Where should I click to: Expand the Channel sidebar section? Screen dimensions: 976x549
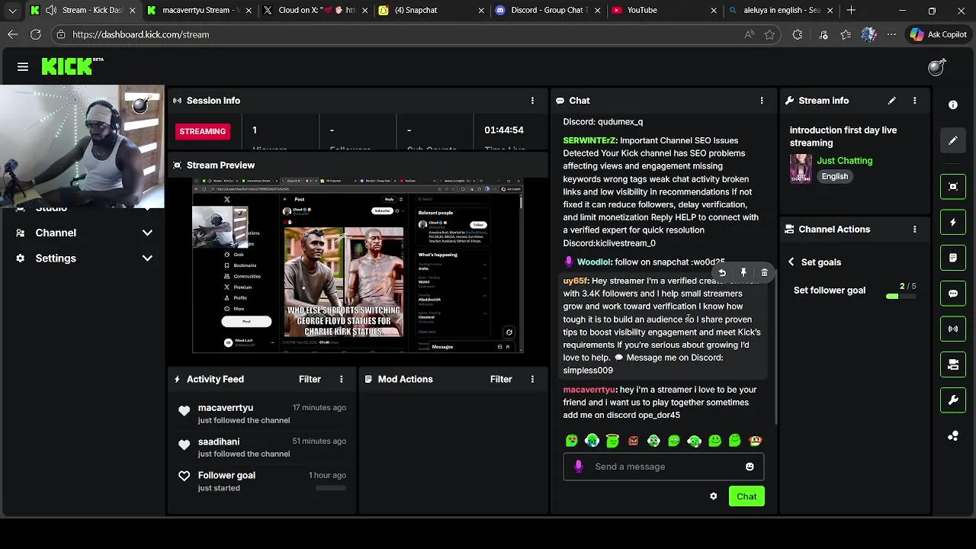(x=84, y=233)
